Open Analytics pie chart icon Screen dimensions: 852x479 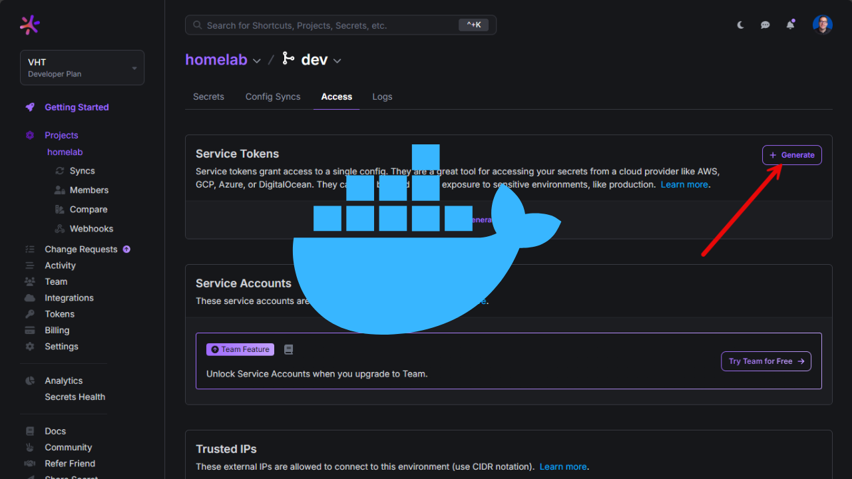[x=30, y=381]
